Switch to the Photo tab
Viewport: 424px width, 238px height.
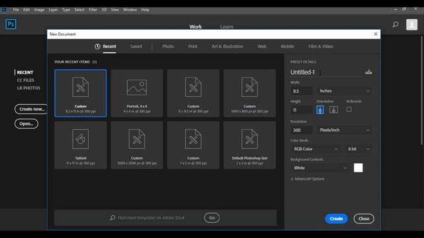tap(168, 46)
